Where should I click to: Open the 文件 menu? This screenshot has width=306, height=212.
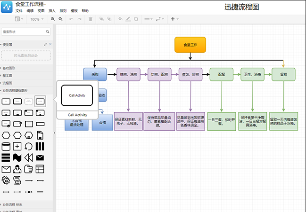click(x=19, y=11)
